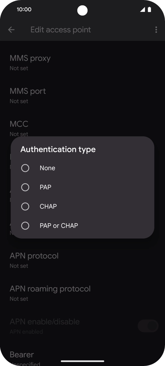Tap the back arrow icon
The image size is (165, 366).
coord(11,30)
